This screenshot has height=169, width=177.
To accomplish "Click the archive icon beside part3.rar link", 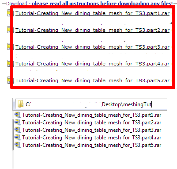I will pos(9,46).
